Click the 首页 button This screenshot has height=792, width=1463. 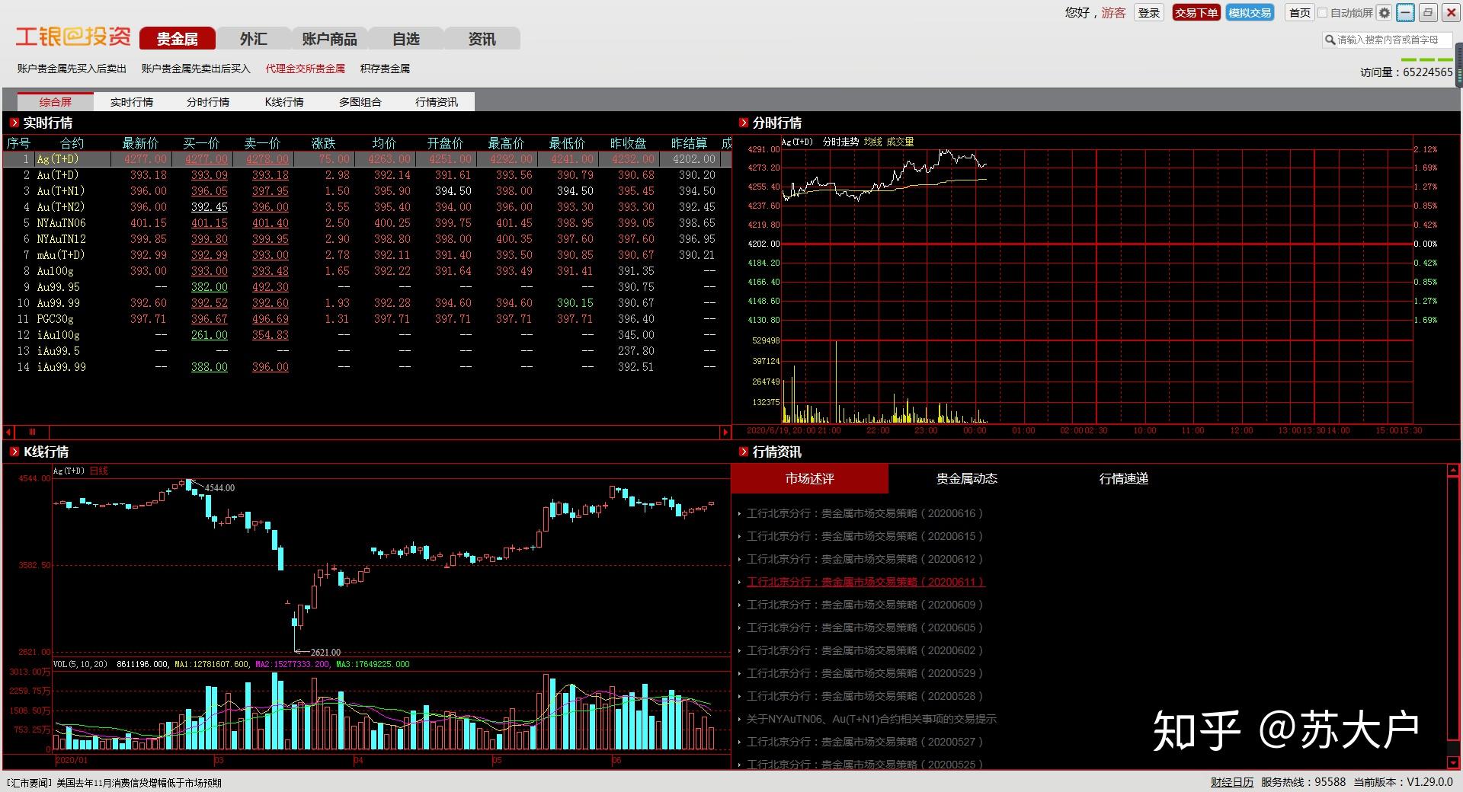(1300, 13)
